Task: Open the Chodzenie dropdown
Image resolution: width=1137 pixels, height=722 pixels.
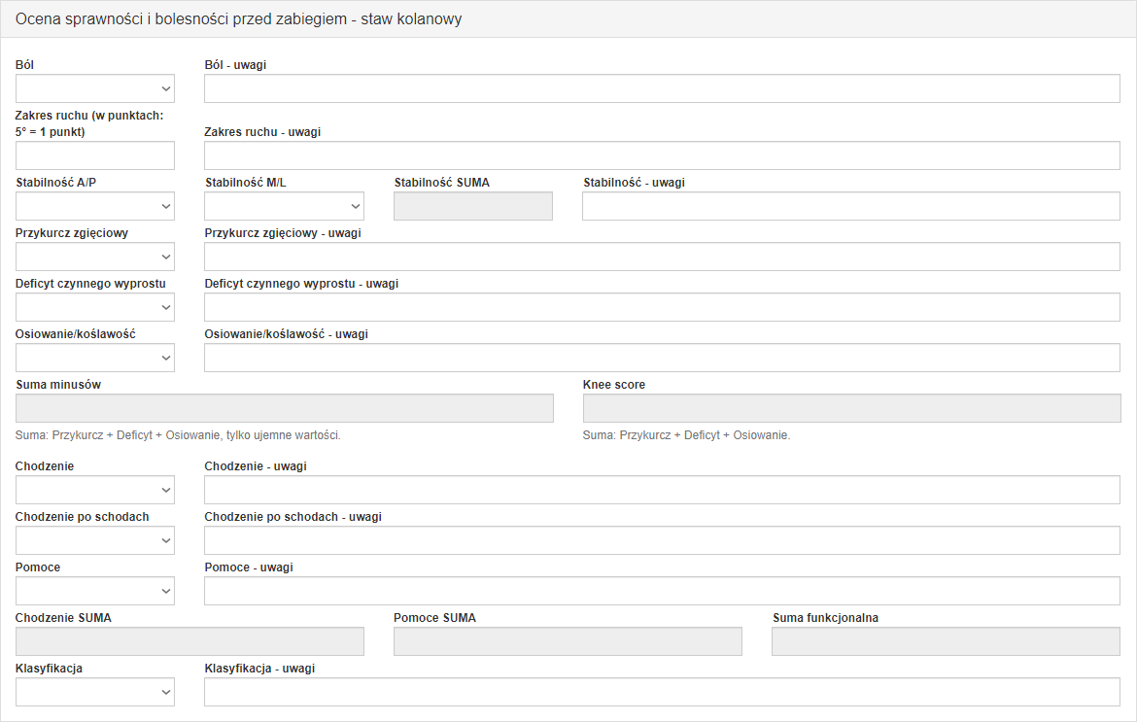Action: coord(95,490)
